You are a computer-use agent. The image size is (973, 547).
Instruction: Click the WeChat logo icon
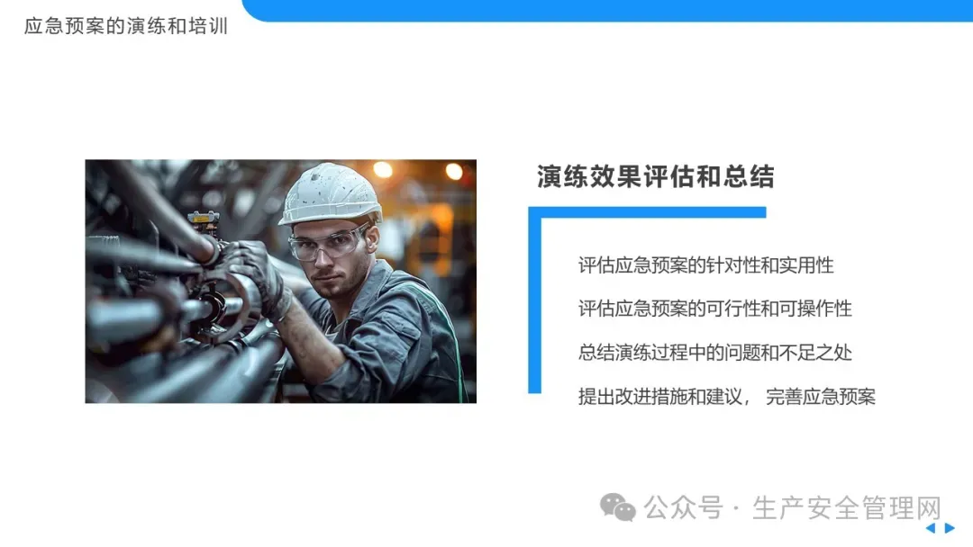[x=617, y=507]
